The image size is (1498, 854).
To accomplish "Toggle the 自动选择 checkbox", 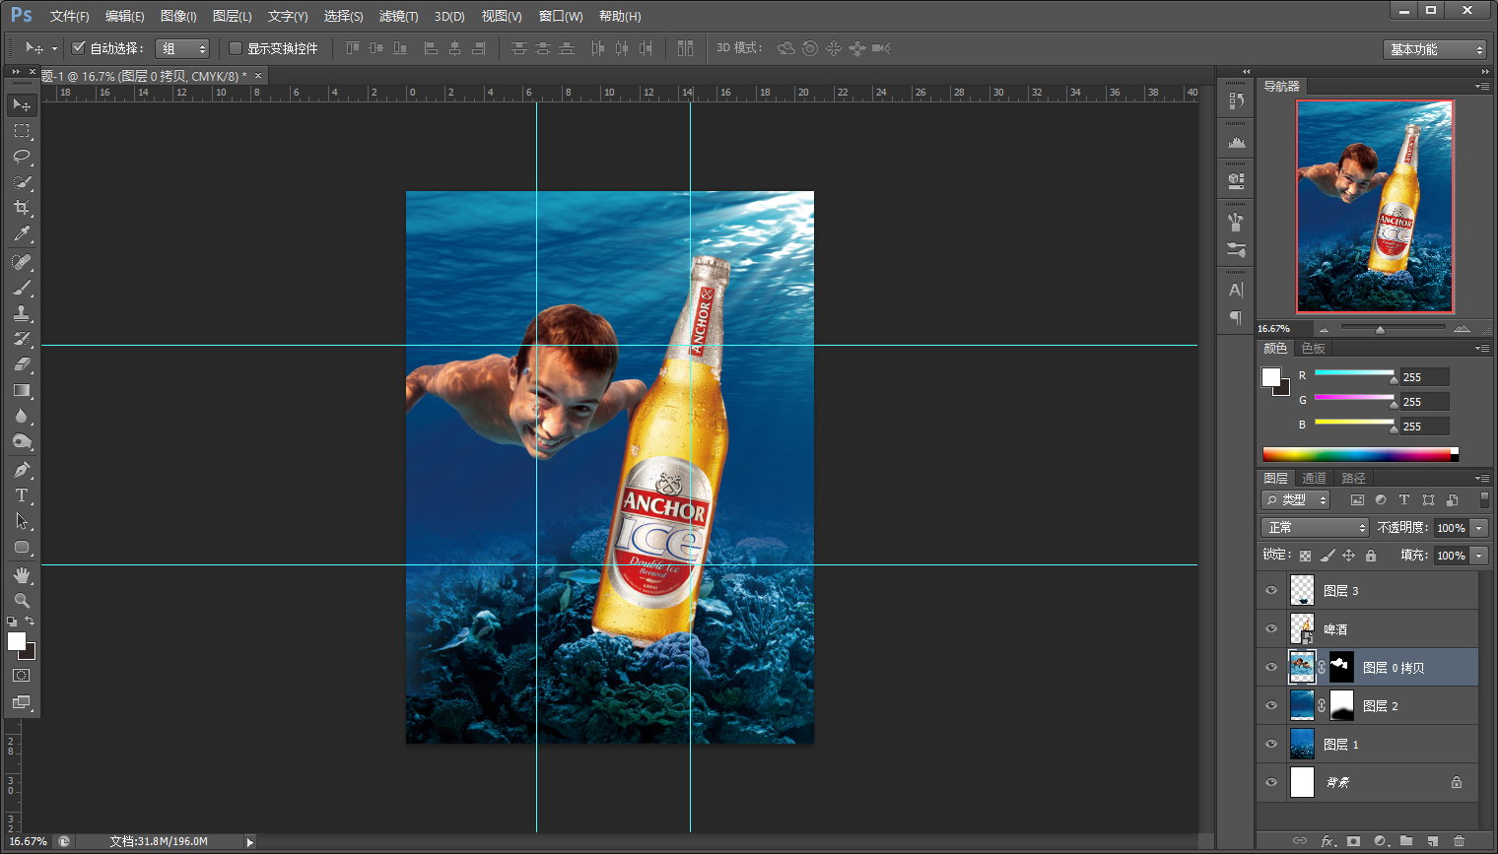I will 79,47.
